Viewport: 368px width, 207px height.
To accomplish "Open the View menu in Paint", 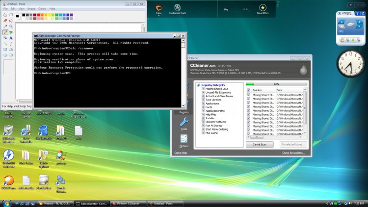I will coord(22,9).
